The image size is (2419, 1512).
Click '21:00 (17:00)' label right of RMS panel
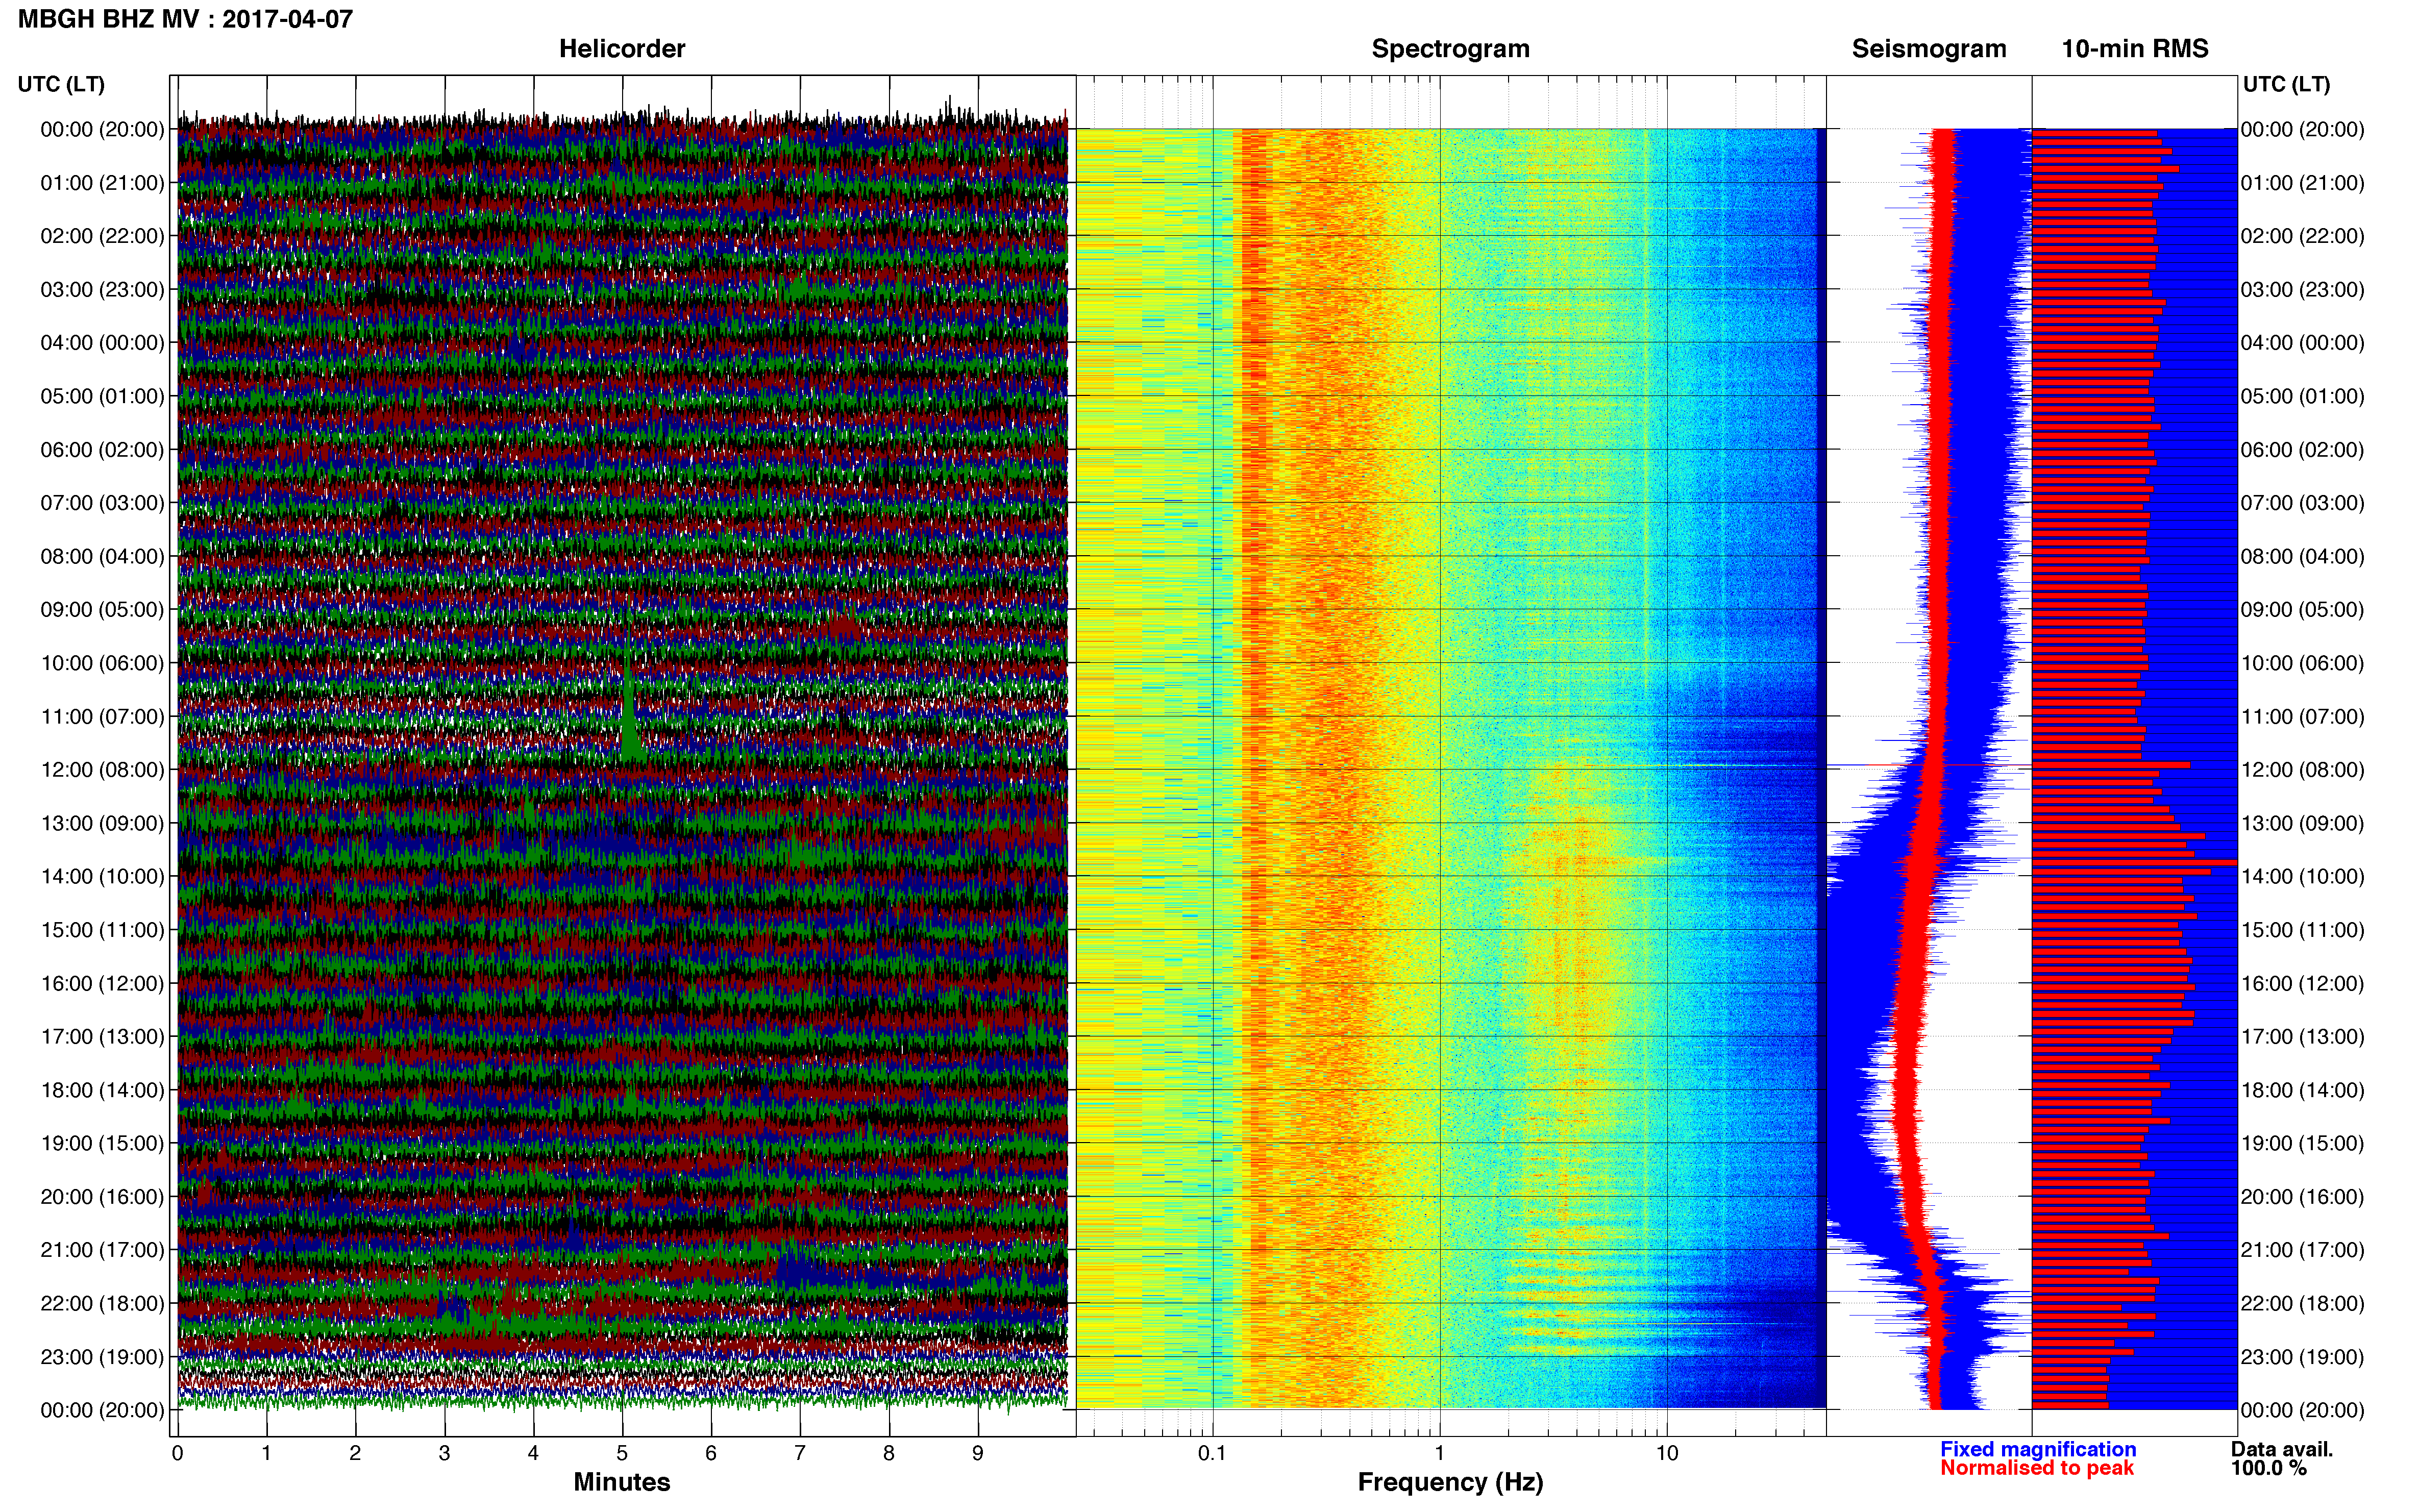click(2303, 1250)
